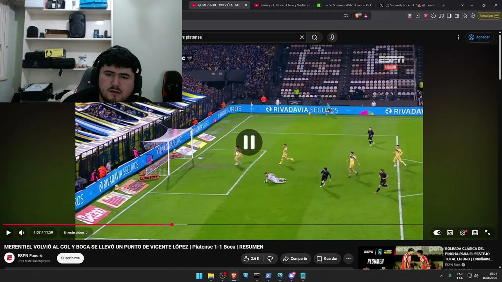Open File Explorer from the taskbar
Image resolution: width=502 pixels, height=282 pixels.
(211, 276)
